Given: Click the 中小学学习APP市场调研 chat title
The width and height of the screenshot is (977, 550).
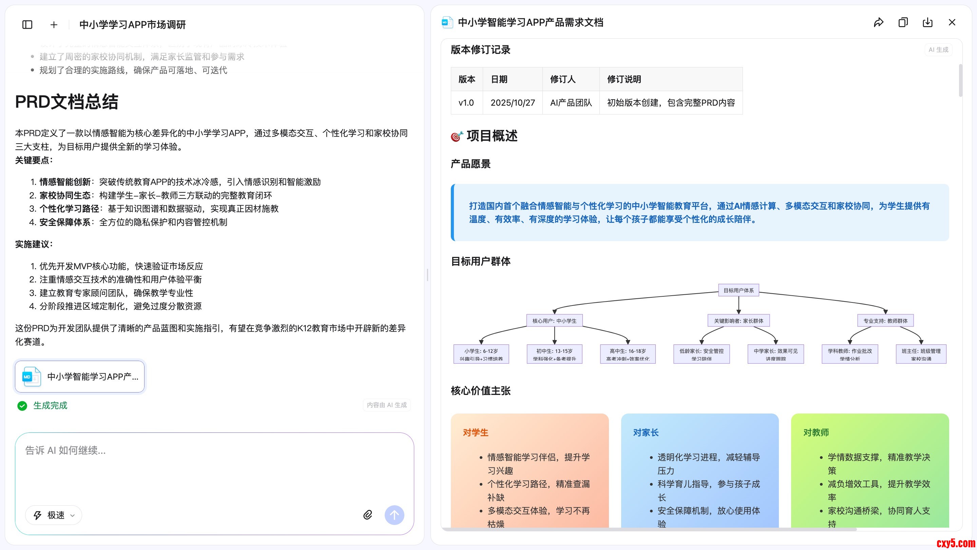Looking at the screenshot, I should pyautogui.click(x=132, y=25).
